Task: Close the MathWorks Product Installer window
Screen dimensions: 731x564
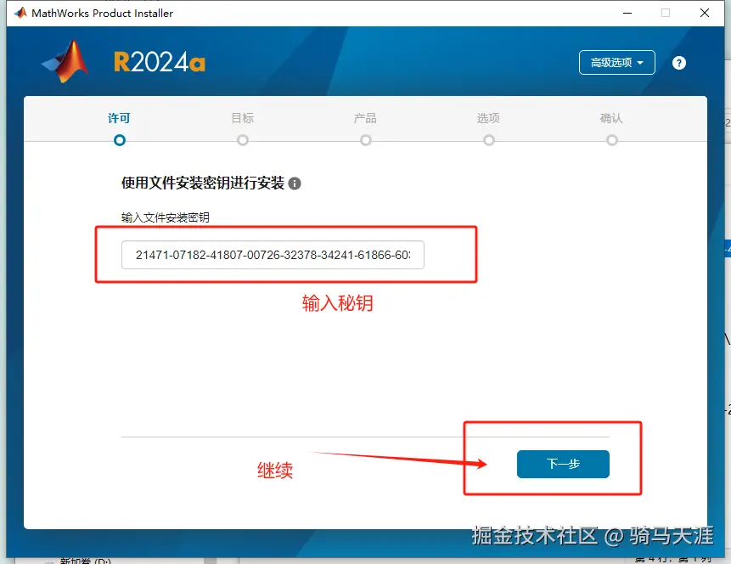Action: pos(705,13)
